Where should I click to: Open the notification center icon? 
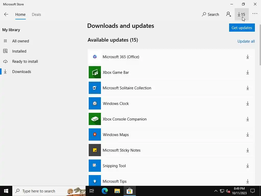tap(253, 191)
